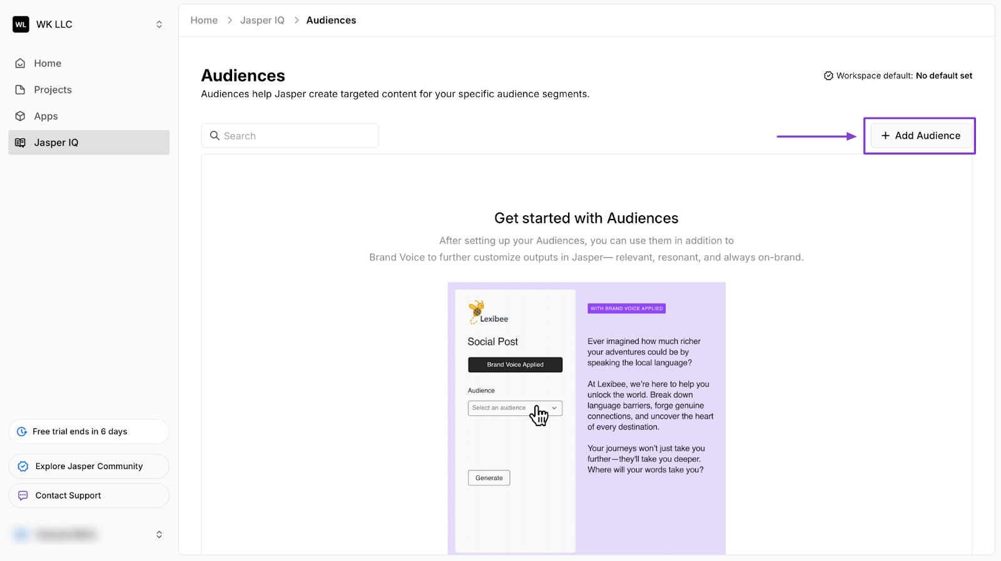Click the magnifier icon in Search

pyautogui.click(x=215, y=136)
